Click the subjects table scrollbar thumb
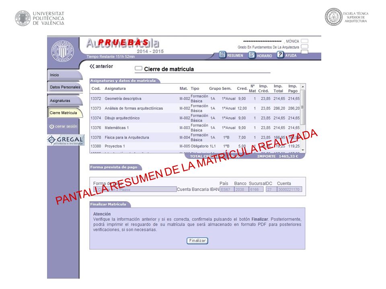 tap(303, 107)
